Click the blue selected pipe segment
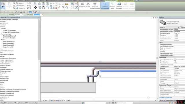 128,71
